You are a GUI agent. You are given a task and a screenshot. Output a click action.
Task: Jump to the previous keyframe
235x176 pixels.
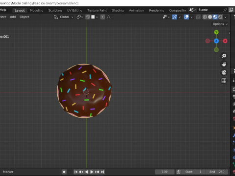click(x=81, y=172)
